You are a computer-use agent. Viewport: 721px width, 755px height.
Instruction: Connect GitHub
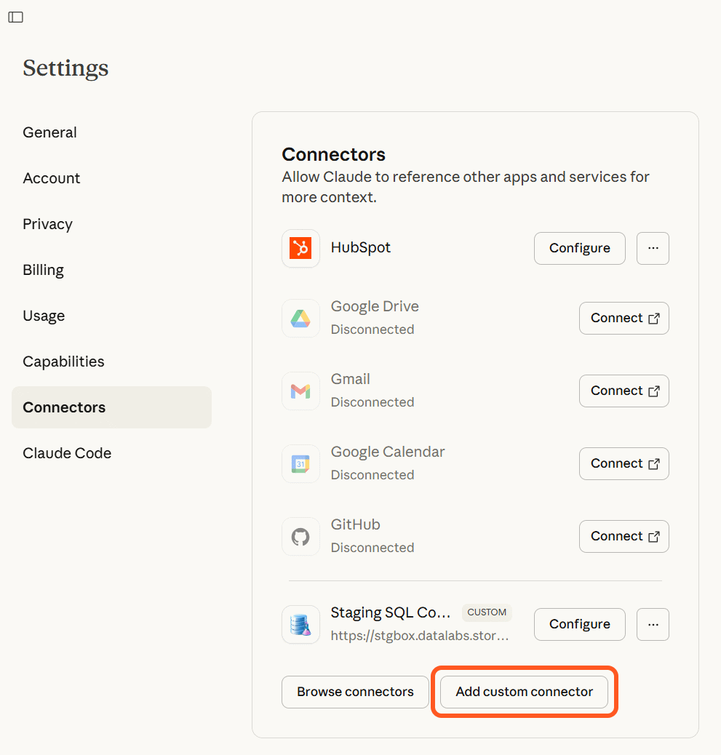pyautogui.click(x=624, y=536)
